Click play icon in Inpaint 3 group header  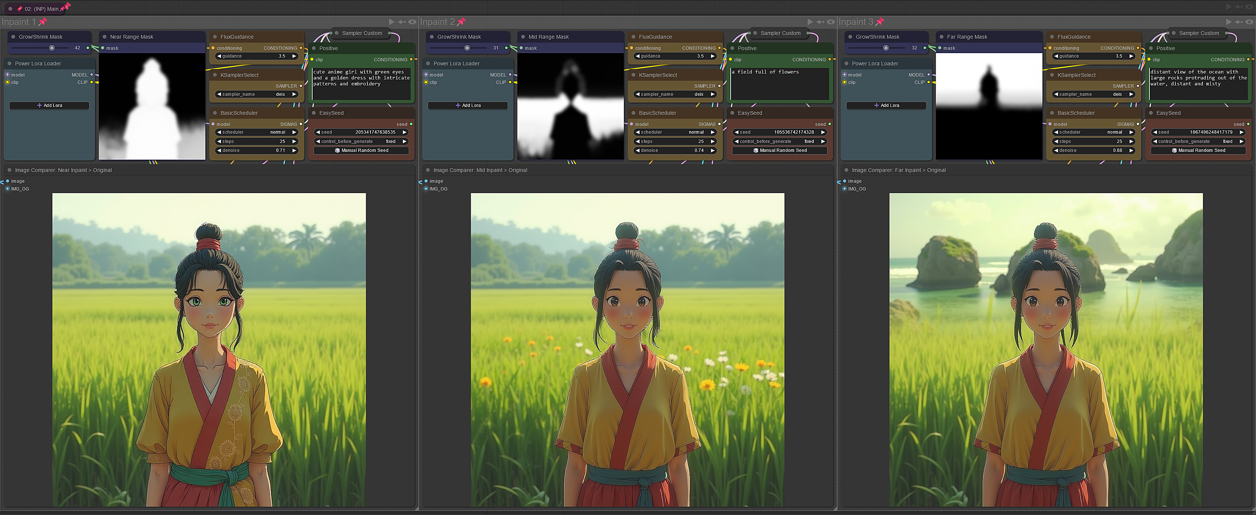point(1228,22)
